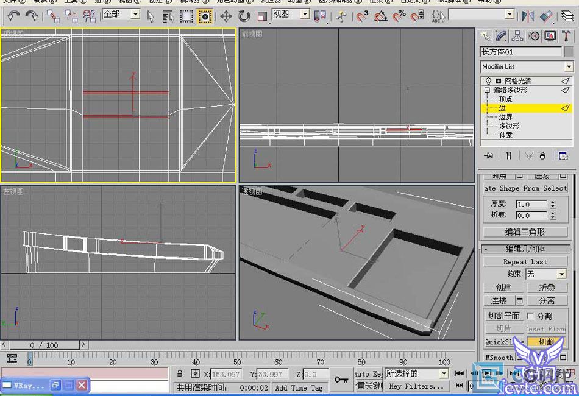Click the 长方体01 object name field
Image resolution: width=579 pixels, height=396 pixels.
pos(520,51)
